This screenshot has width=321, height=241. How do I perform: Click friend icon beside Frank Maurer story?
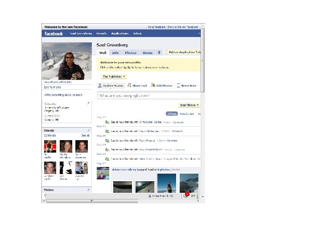107,141
